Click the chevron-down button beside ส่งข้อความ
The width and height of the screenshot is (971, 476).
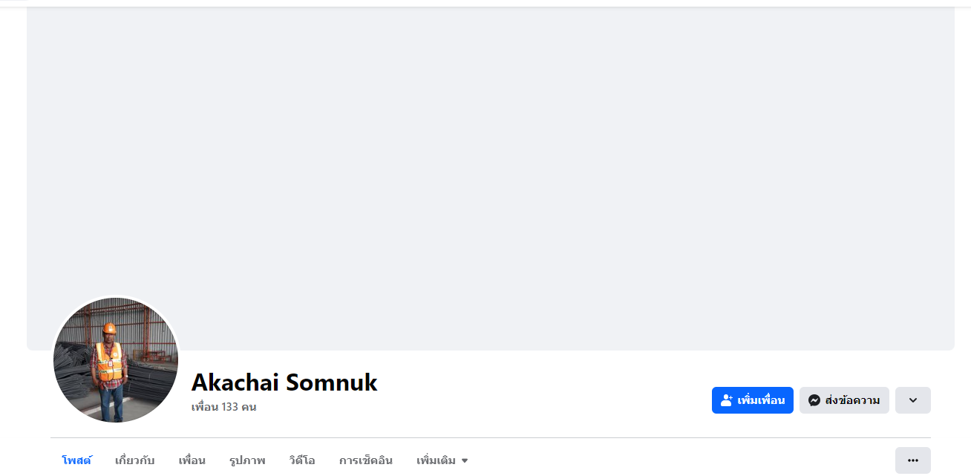(912, 400)
